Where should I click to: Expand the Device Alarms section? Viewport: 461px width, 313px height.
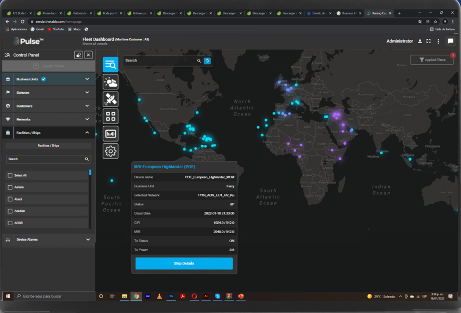(x=49, y=240)
